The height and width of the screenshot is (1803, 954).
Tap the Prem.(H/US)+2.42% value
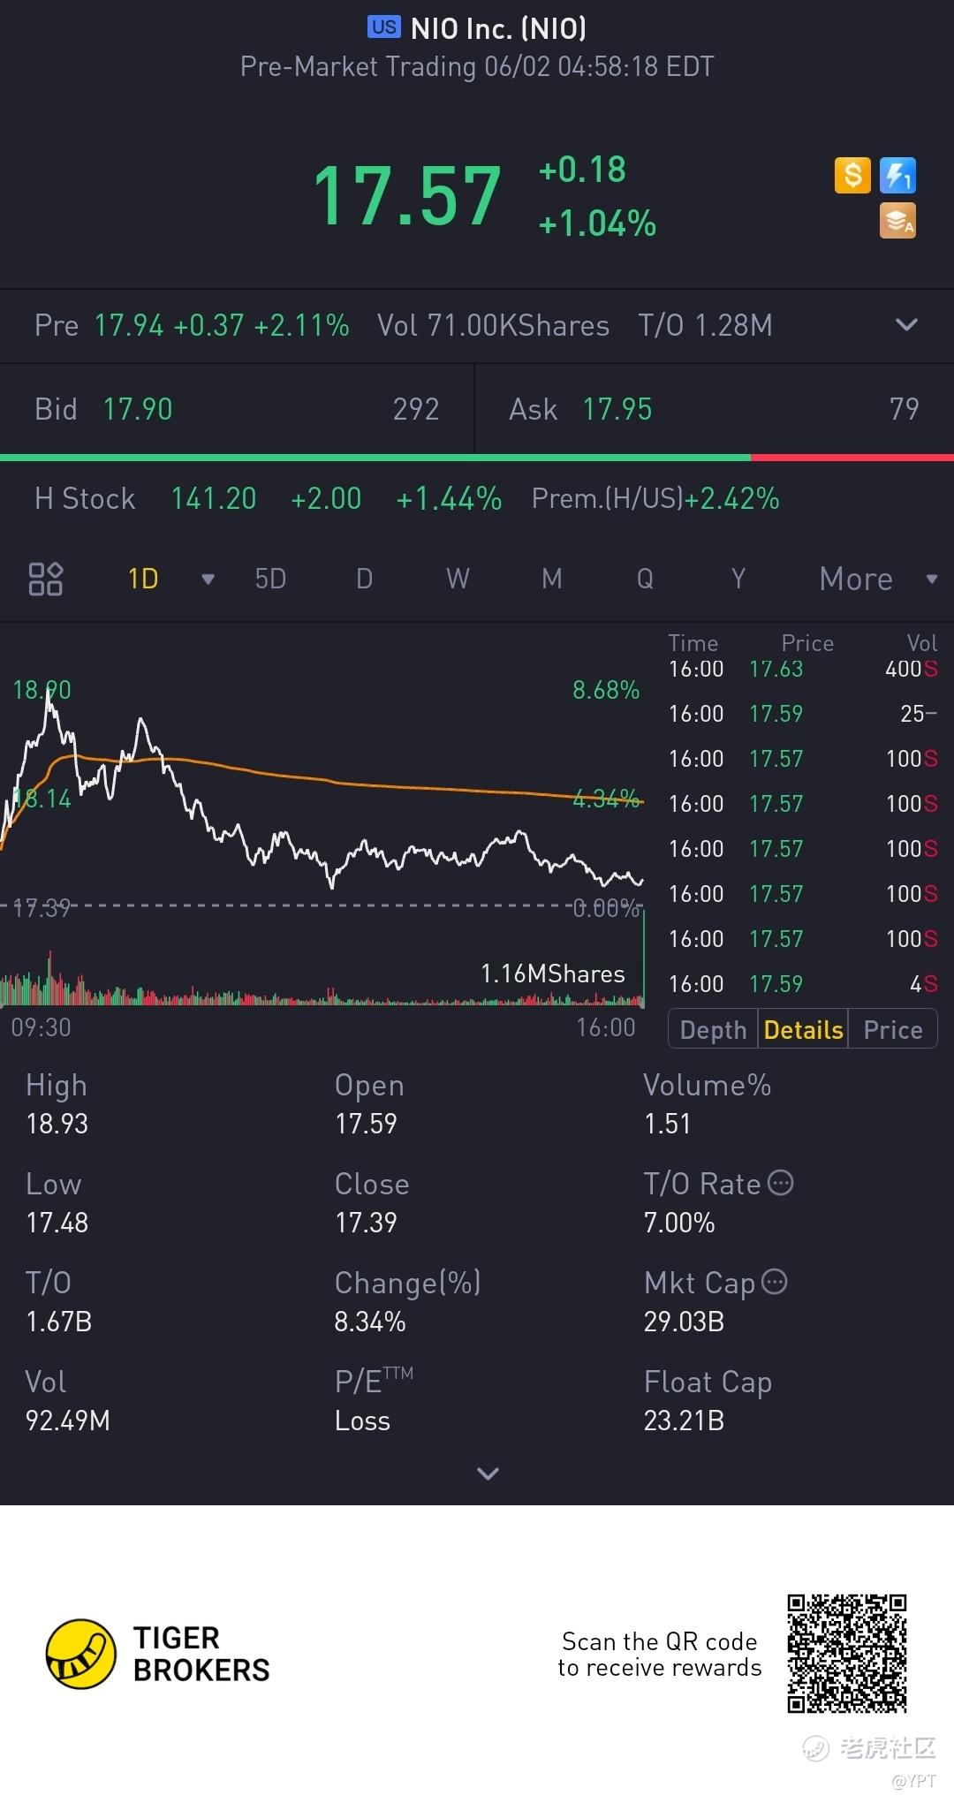click(655, 499)
